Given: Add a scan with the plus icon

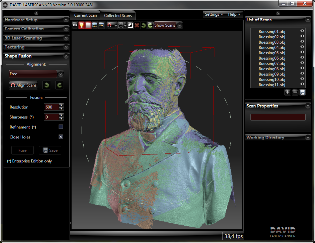Looking at the screenshot, I should 288,92.
